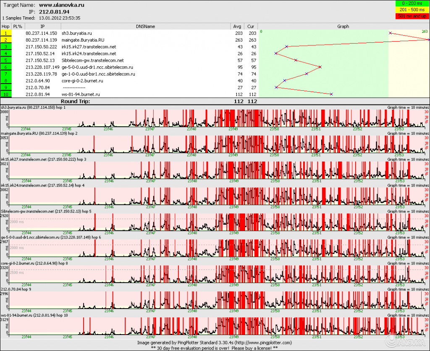The height and width of the screenshot is (351, 430).
Task: Click the Graph column header
Action: pyautogui.click(x=343, y=26)
